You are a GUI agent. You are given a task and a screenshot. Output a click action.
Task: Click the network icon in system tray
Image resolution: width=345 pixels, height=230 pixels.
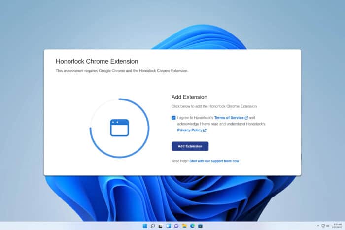tap(323, 226)
